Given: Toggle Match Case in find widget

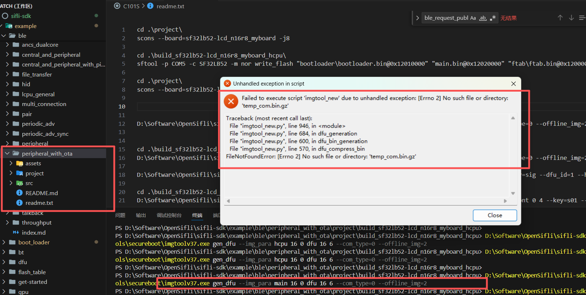Looking at the screenshot, I should (473, 18).
